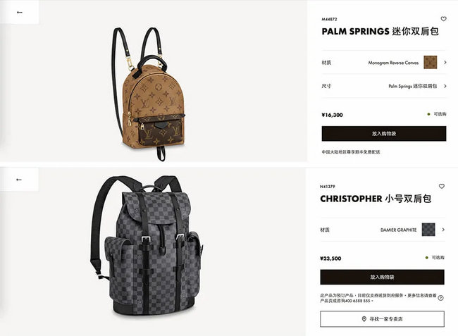The height and width of the screenshot is (336, 458).
Task: Select the Damier Graphite pattern swatch
Action: [428, 230]
